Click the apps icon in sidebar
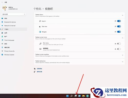The width and height of the screenshot is (128, 98). tap(2, 33)
